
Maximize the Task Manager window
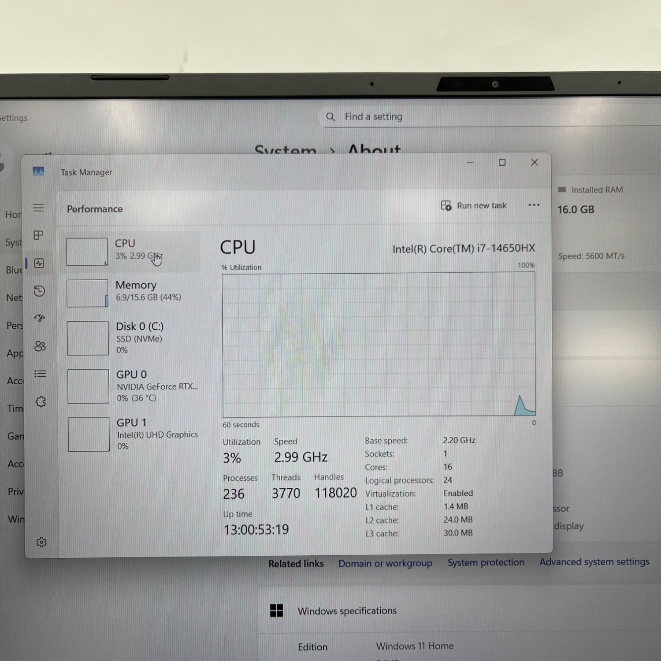[502, 163]
